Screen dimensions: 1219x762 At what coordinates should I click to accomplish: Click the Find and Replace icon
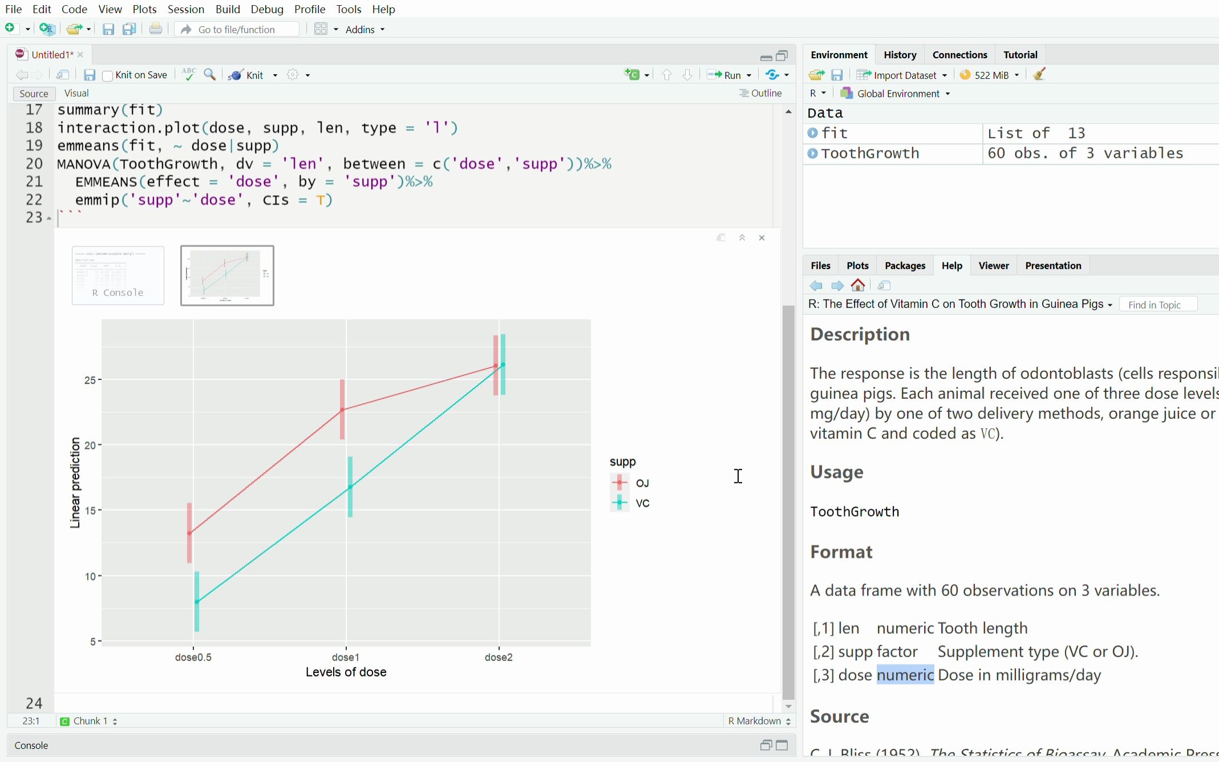[x=210, y=75]
